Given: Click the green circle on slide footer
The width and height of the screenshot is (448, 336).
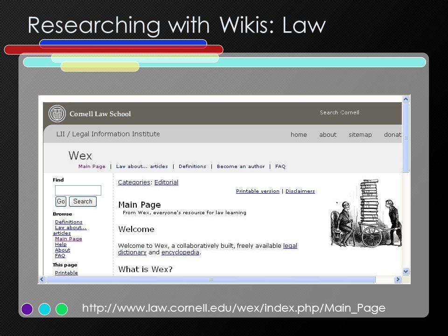Looking at the screenshot, I should 62,309.
